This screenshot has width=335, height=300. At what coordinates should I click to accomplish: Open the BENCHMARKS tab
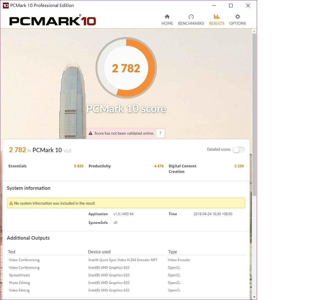click(x=191, y=20)
